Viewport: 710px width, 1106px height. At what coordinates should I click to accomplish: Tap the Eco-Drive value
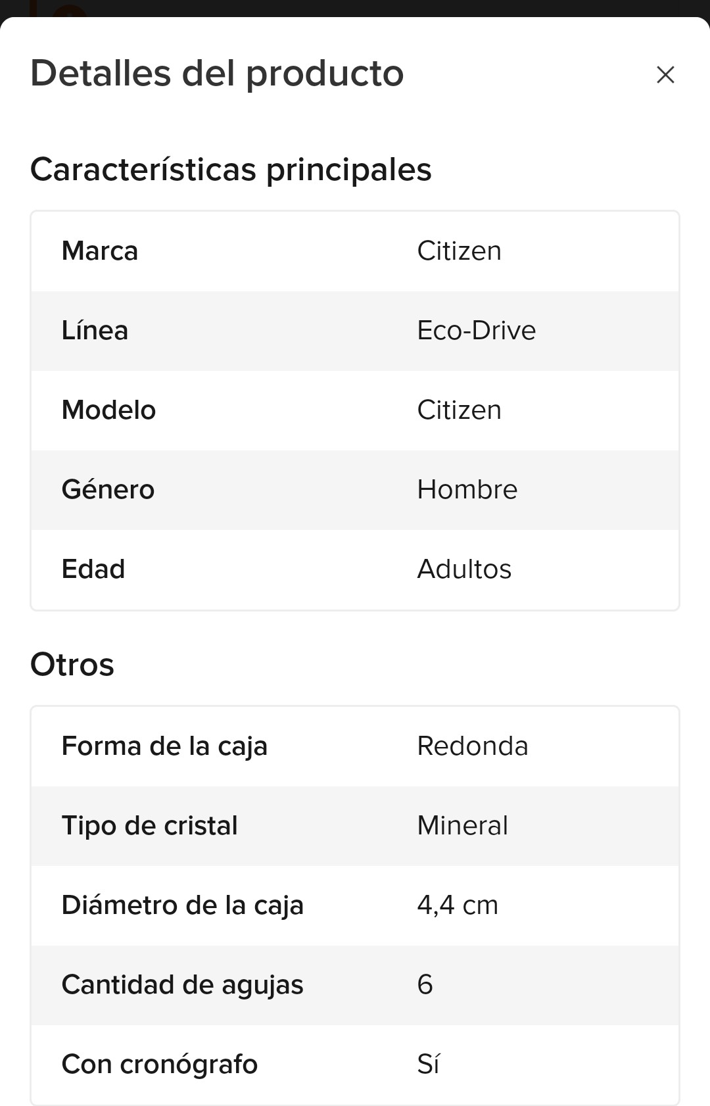pyautogui.click(x=477, y=331)
